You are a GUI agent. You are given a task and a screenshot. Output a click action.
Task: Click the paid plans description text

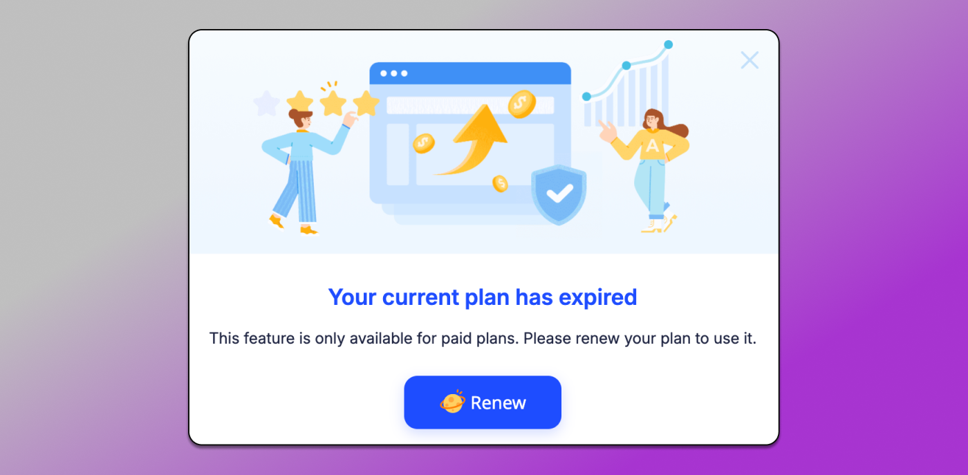click(483, 339)
